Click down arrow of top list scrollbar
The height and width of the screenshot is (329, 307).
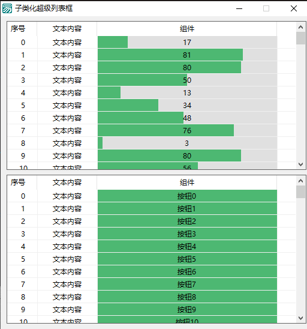pos(301,164)
